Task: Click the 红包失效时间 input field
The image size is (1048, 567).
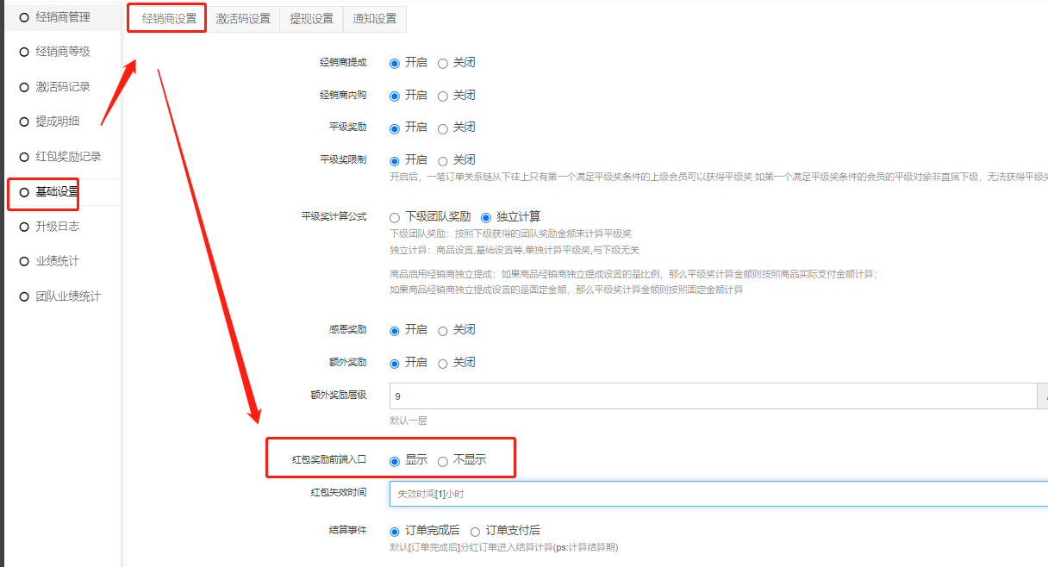Action: click(715, 495)
